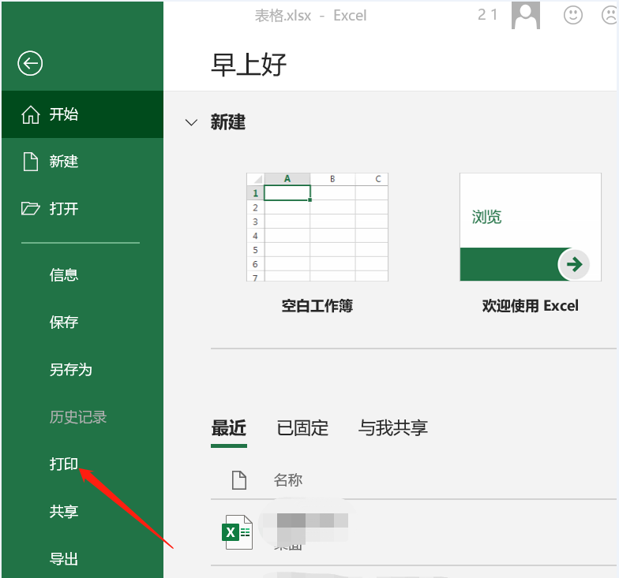
Task: Click the smiley face feedback icon
Action: pyautogui.click(x=573, y=16)
